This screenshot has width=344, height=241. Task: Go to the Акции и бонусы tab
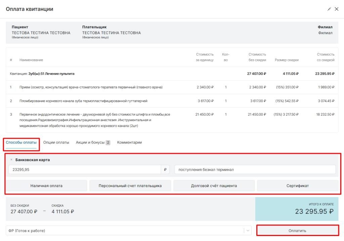pos(90,142)
